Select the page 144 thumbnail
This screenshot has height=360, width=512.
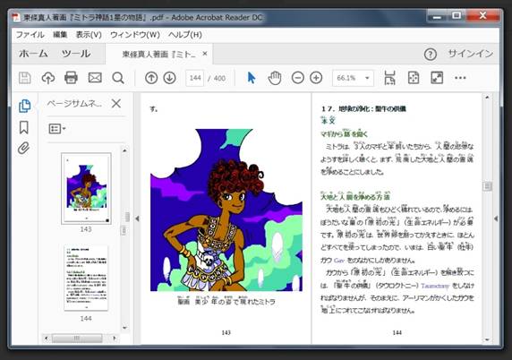pos(86,278)
